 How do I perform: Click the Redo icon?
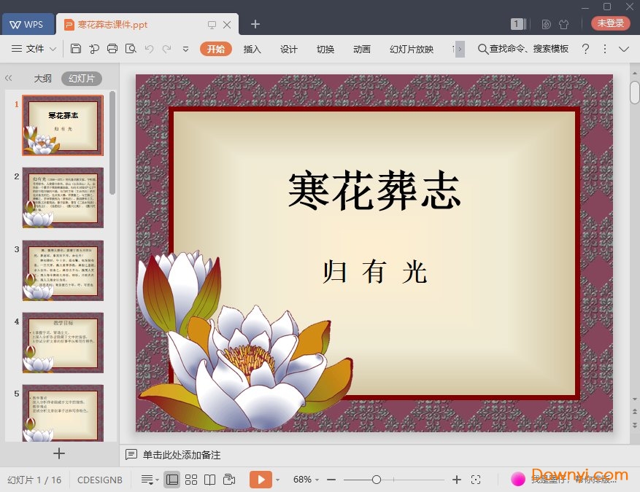165,48
